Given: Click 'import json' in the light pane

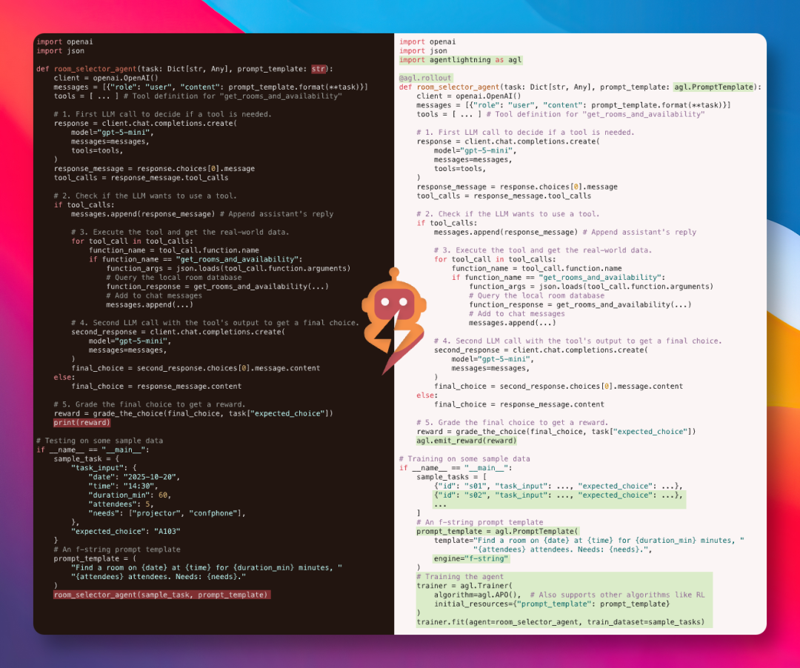Looking at the screenshot, I should tap(423, 51).
